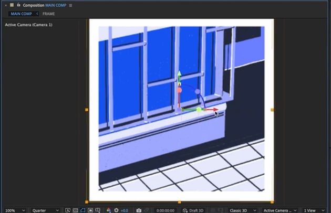Take a snapshot with the camera icon
Screen dimensions: 331x213
[x=139, y=210]
